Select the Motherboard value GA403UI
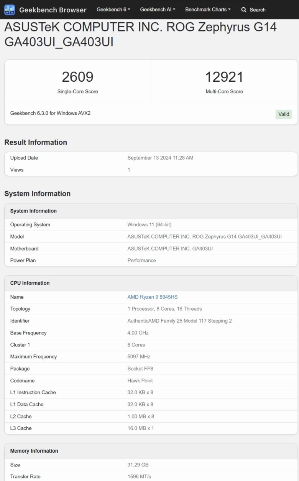 click(170, 249)
